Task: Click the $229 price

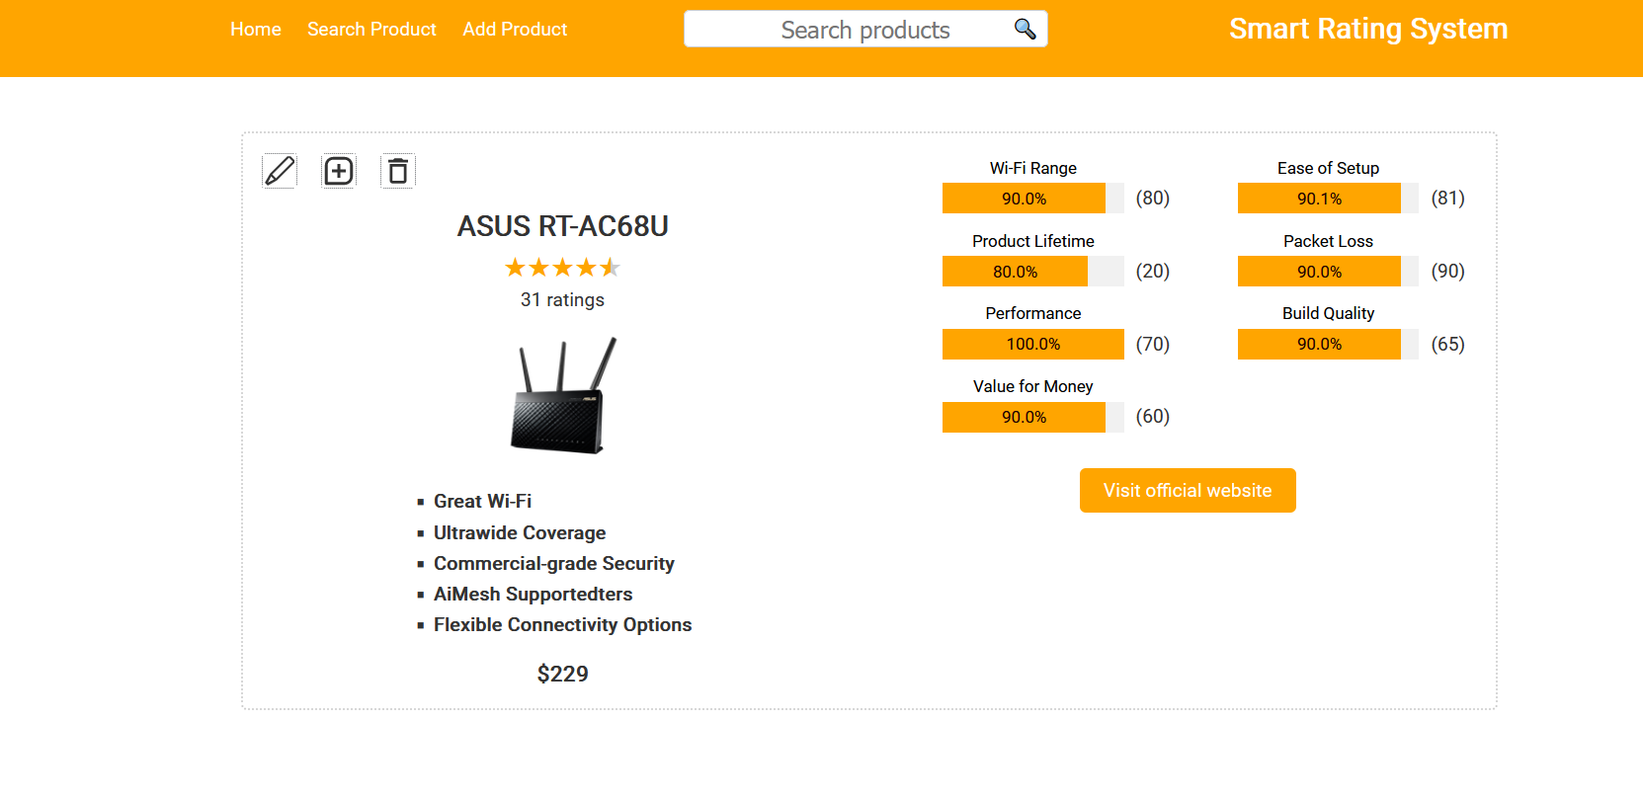Action: (x=562, y=674)
